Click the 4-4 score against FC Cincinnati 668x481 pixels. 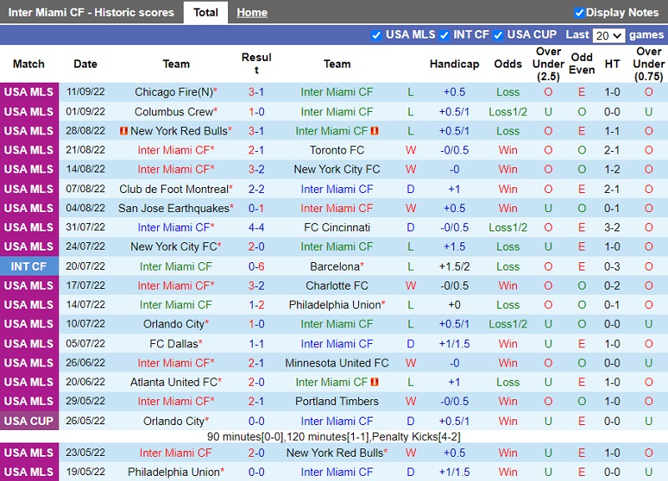256,227
